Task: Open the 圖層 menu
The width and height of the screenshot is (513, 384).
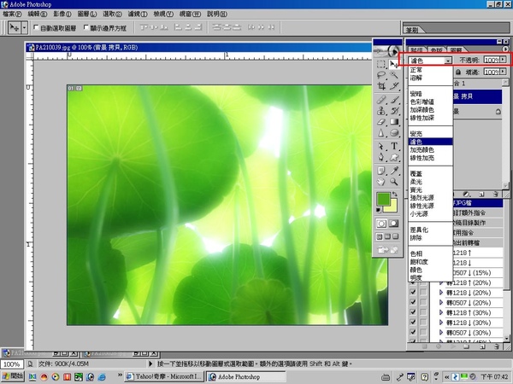Action: pyautogui.click(x=87, y=14)
